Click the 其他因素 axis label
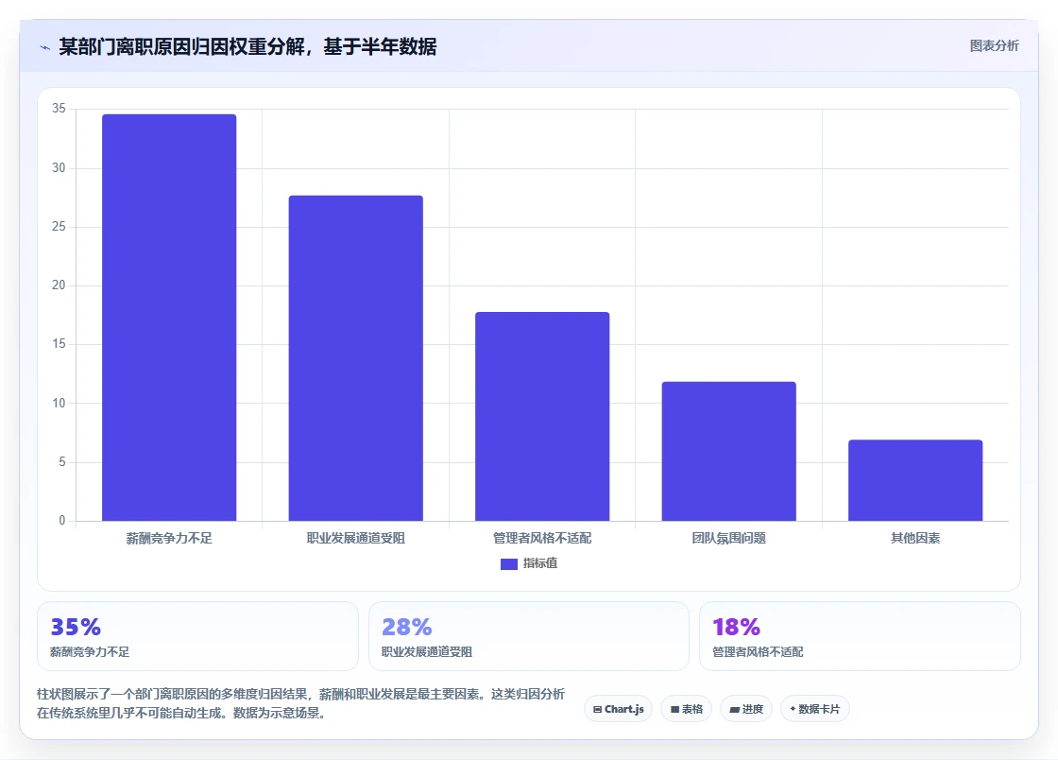Screen dimensions: 1058x760 pos(915,538)
